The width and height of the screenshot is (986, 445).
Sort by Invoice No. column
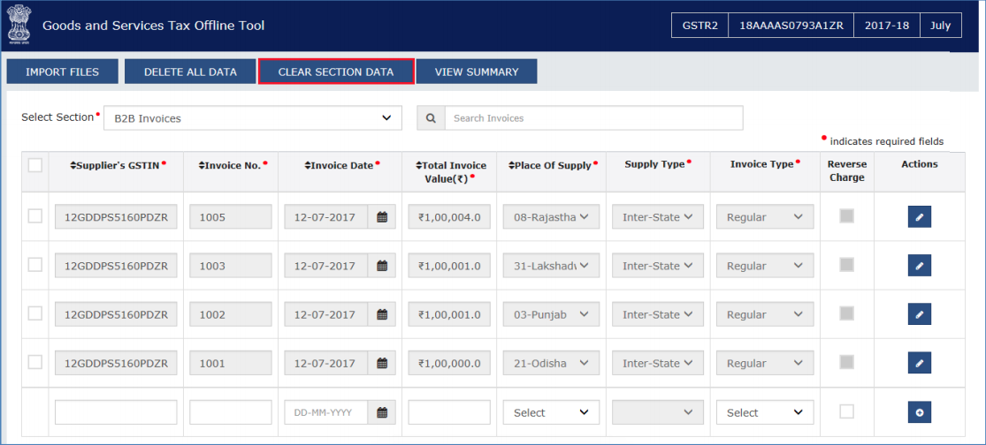point(231,165)
